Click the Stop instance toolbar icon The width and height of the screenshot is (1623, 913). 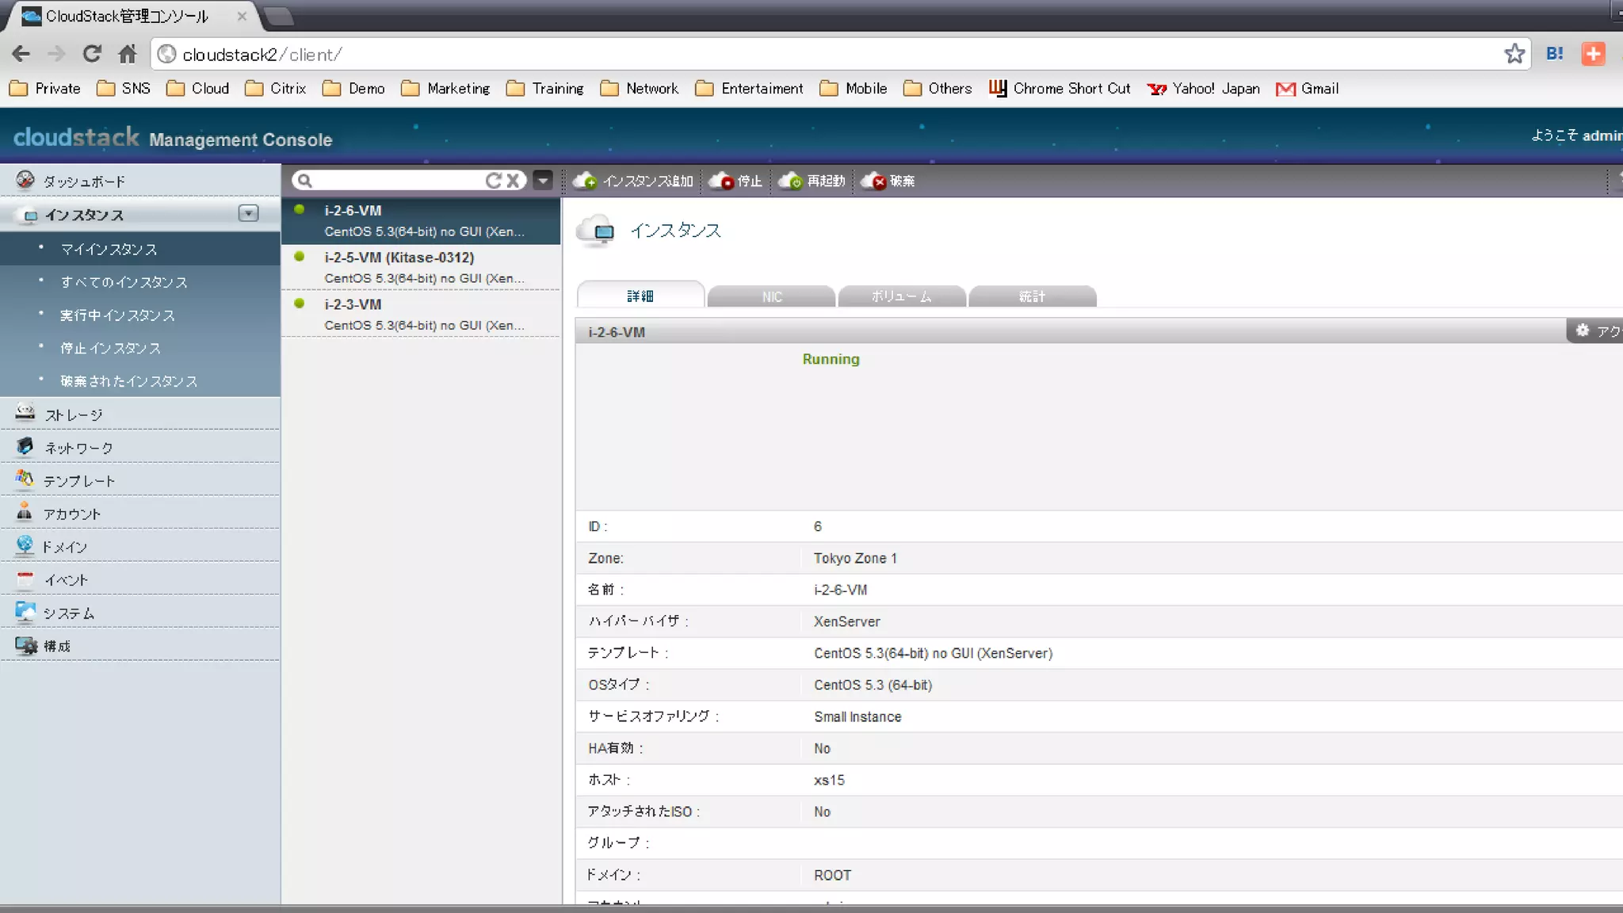[721, 181]
